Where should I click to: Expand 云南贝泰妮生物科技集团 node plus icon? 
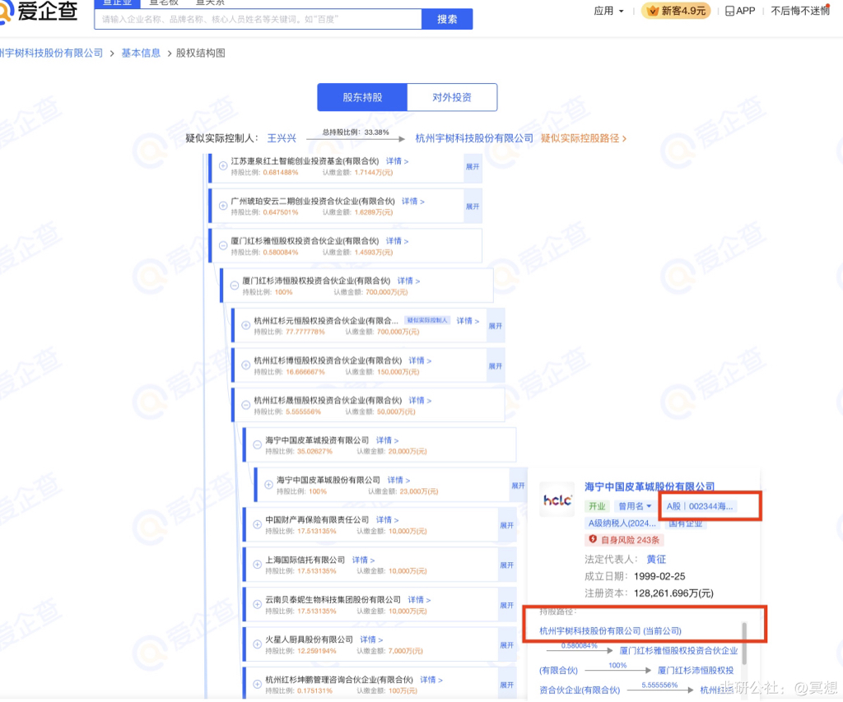[257, 604]
